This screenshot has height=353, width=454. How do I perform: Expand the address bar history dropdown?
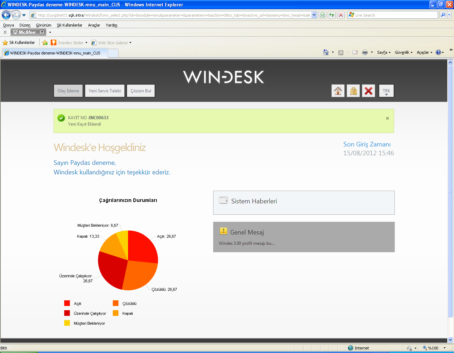314,15
